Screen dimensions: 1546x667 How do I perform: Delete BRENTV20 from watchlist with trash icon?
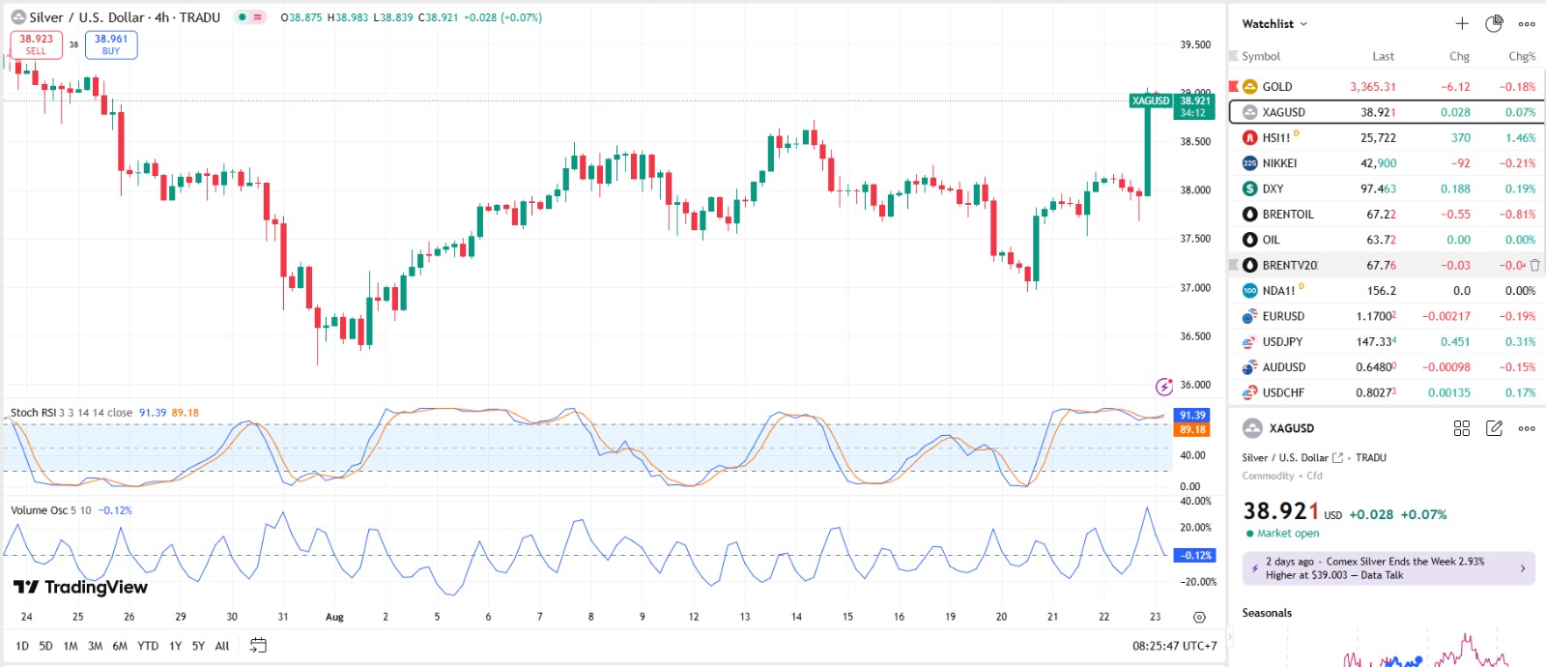click(1534, 265)
